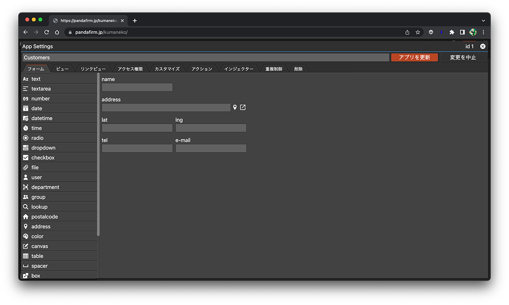This screenshot has height=305, width=509.
Task: Choose the postalcode house icon field
Action: click(26, 217)
